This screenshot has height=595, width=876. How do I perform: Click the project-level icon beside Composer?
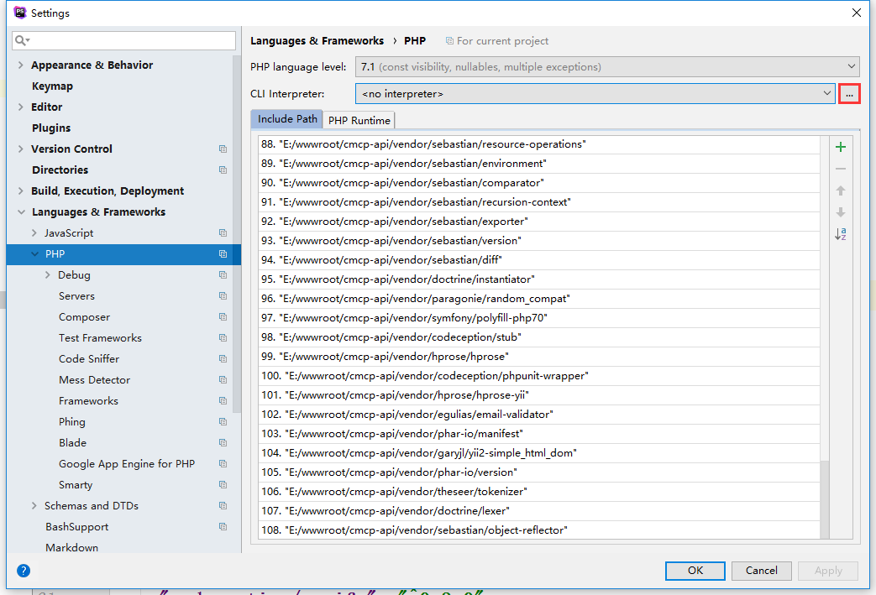coord(223,317)
